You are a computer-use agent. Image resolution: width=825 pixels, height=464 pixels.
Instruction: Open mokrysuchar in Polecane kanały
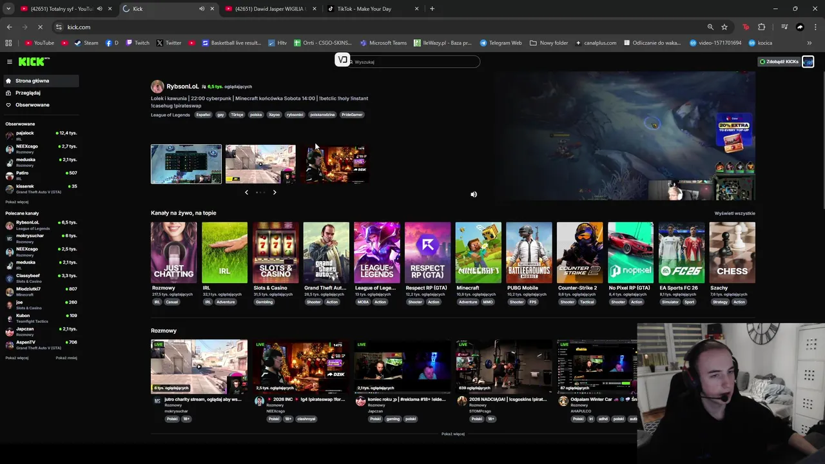point(41,238)
